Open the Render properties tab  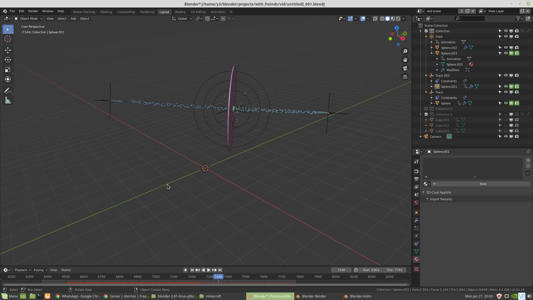(416, 171)
